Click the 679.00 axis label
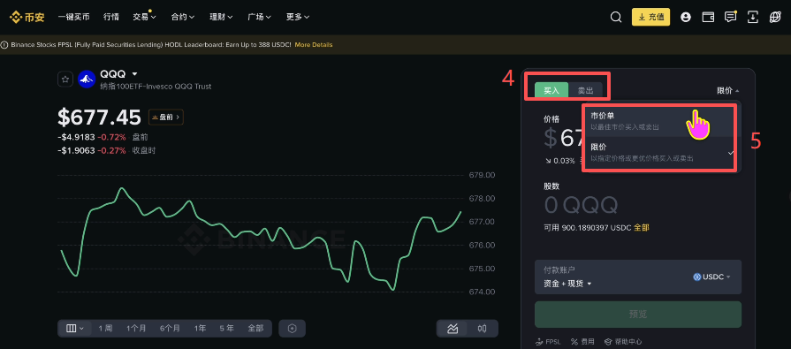Viewport: 791px width, 349px height. (482, 176)
